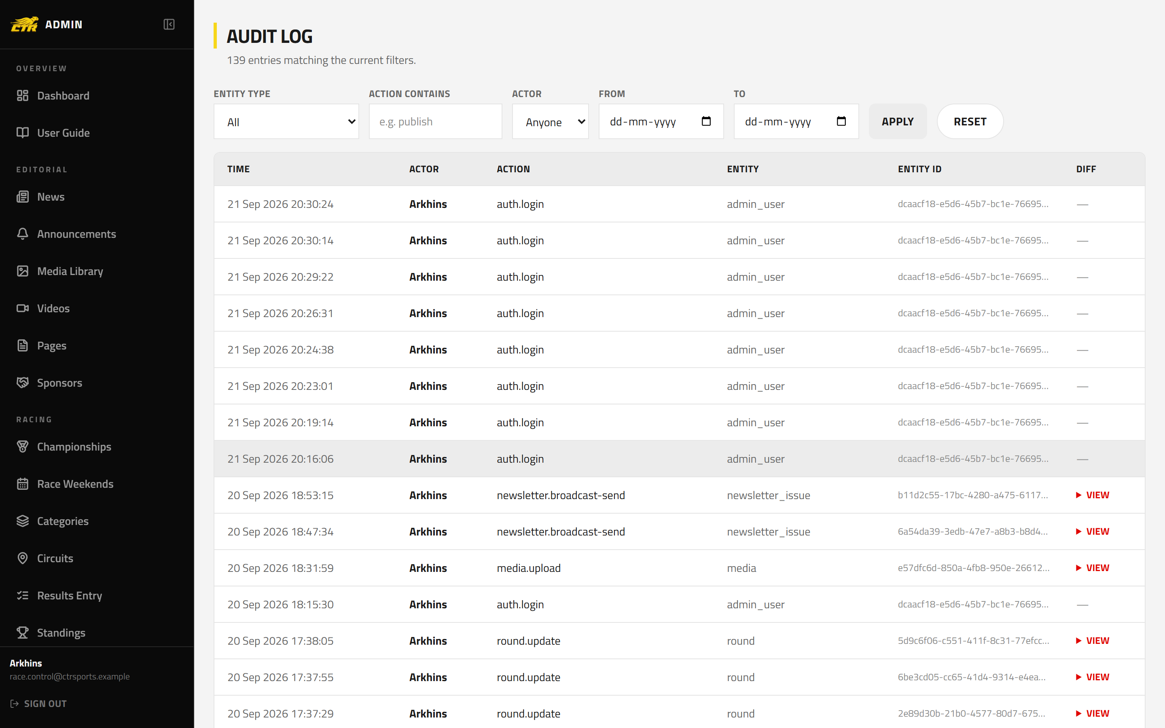Click the Results Entry checklist icon
The width and height of the screenshot is (1165, 728).
pyautogui.click(x=23, y=596)
